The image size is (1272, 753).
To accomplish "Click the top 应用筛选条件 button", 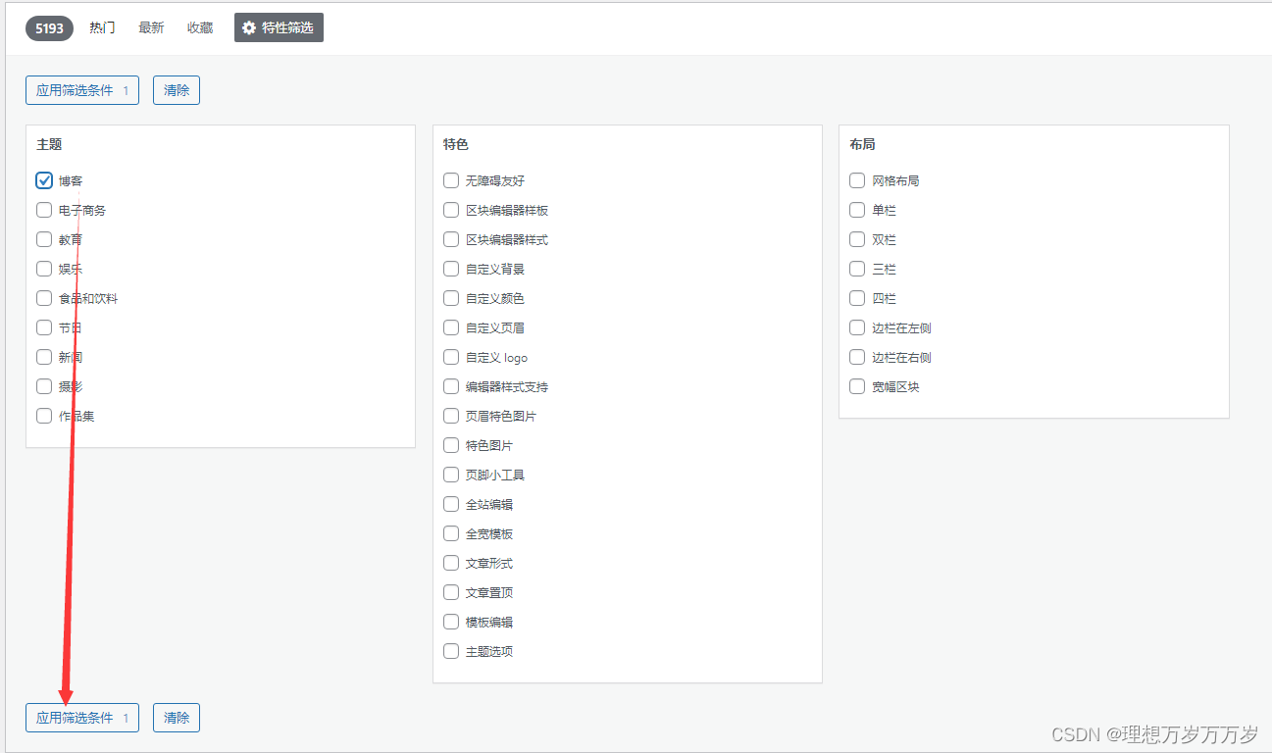I will click(82, 90).
